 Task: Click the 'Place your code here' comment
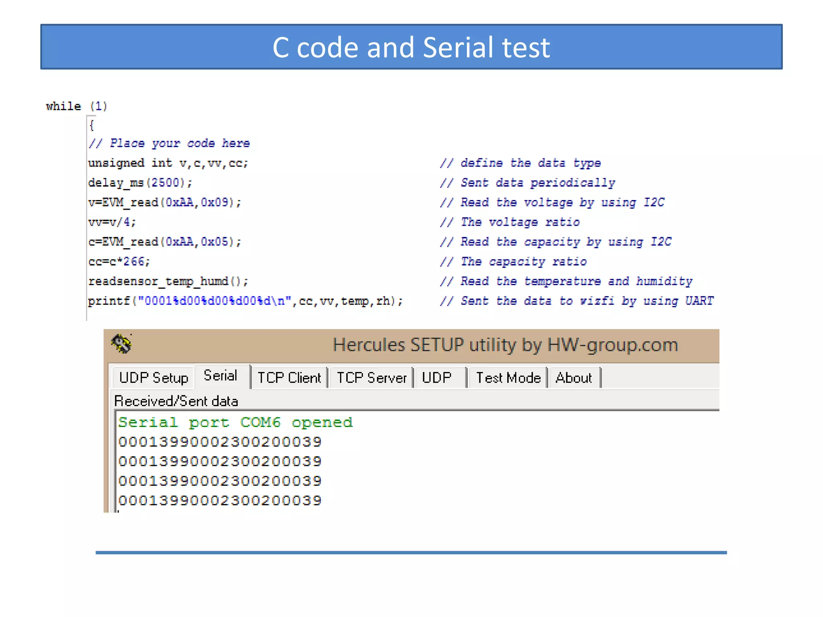coord(169,143)
